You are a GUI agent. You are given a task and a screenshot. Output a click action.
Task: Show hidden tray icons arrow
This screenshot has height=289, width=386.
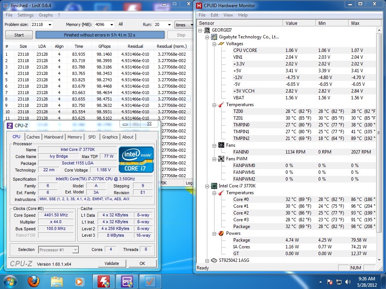pyautogui.click(x=320, y=281)
